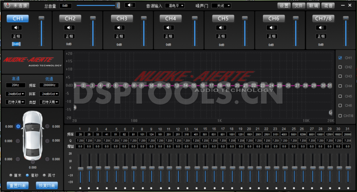Image resolution: width=357 pixels, height=192 pixels.
Task: Click the 总音量 0dB value field
Action: tap(66, 6)
